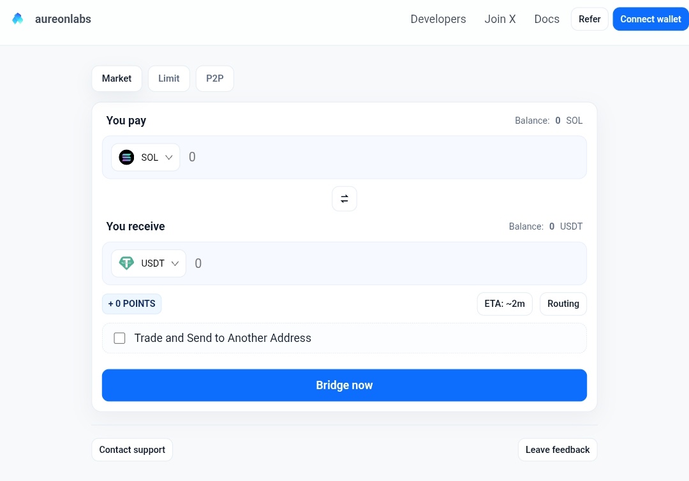Click Connect wallet button
Screen dimensions: 689x481
[650, 19]
